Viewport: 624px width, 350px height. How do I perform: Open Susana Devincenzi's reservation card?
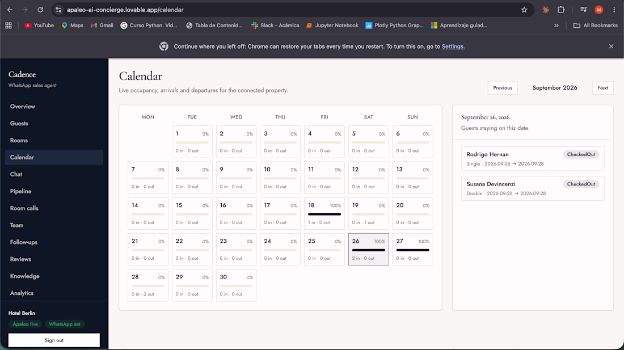tap(533, 188)
